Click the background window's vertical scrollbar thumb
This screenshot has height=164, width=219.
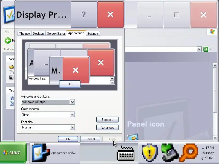[215, 90]
